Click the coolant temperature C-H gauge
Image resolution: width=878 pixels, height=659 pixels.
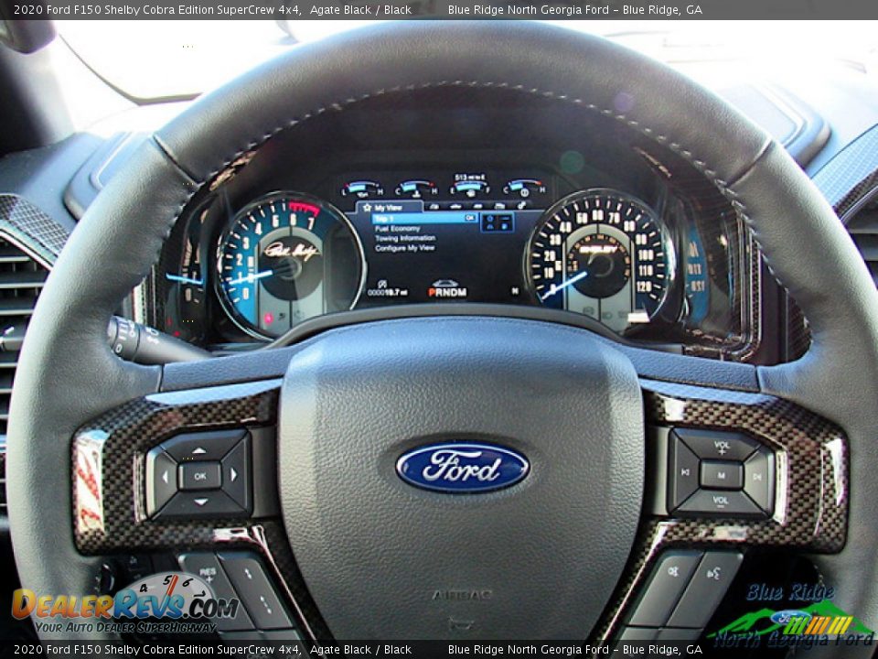point(415,188)
